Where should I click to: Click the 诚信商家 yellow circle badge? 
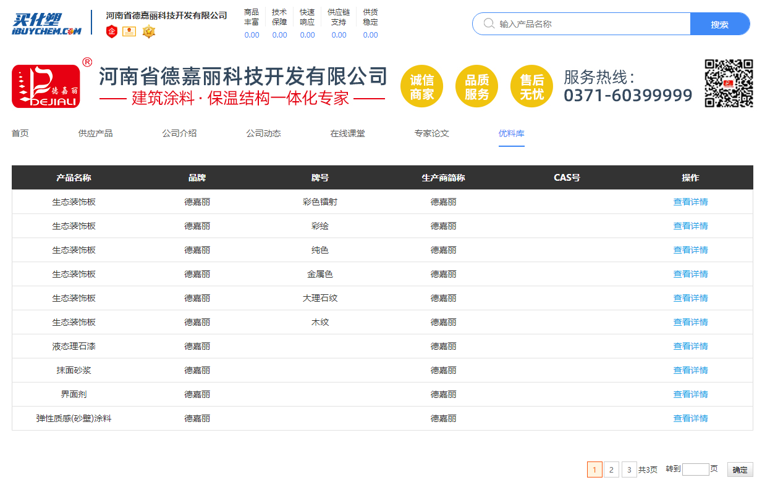point(422,86)
